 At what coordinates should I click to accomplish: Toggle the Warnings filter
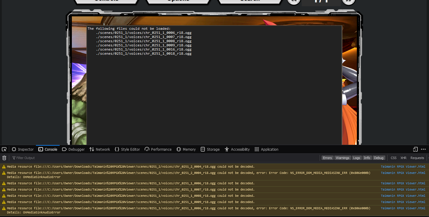(x=343, y=158)
